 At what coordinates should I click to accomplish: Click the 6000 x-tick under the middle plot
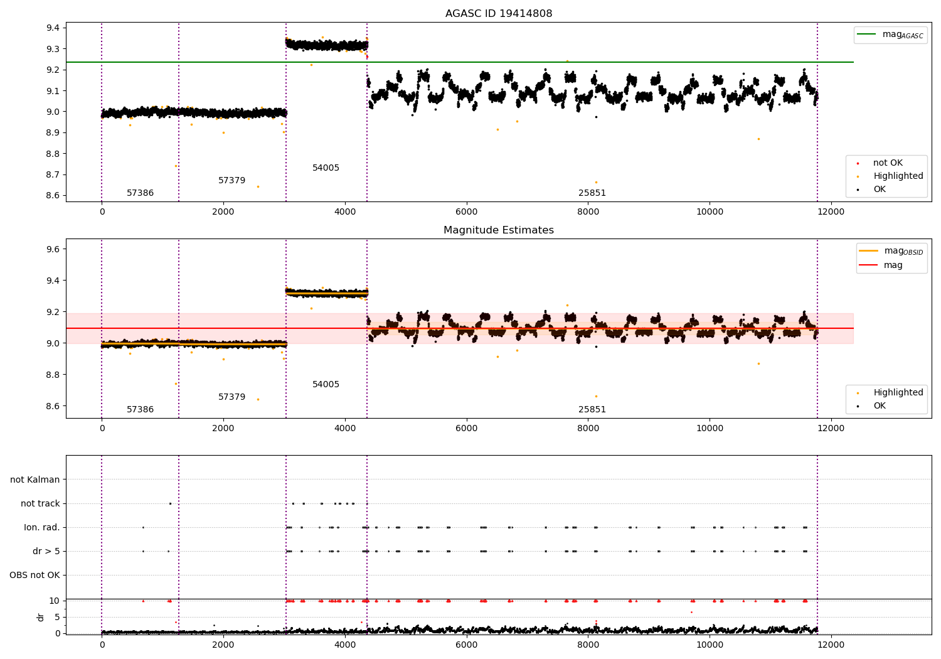coord(466,429)
